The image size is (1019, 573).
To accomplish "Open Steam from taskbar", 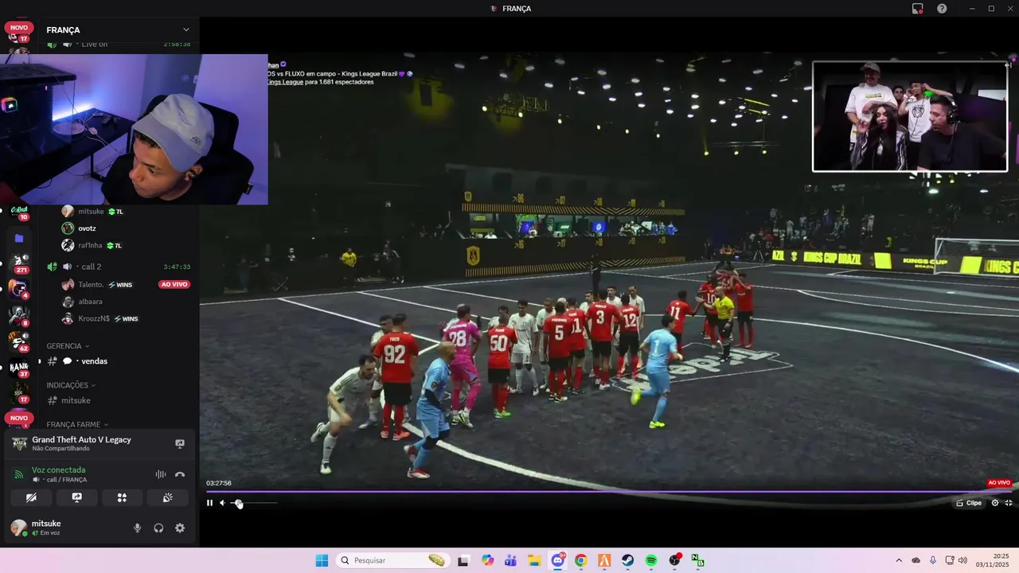I will tap(627, 560).
